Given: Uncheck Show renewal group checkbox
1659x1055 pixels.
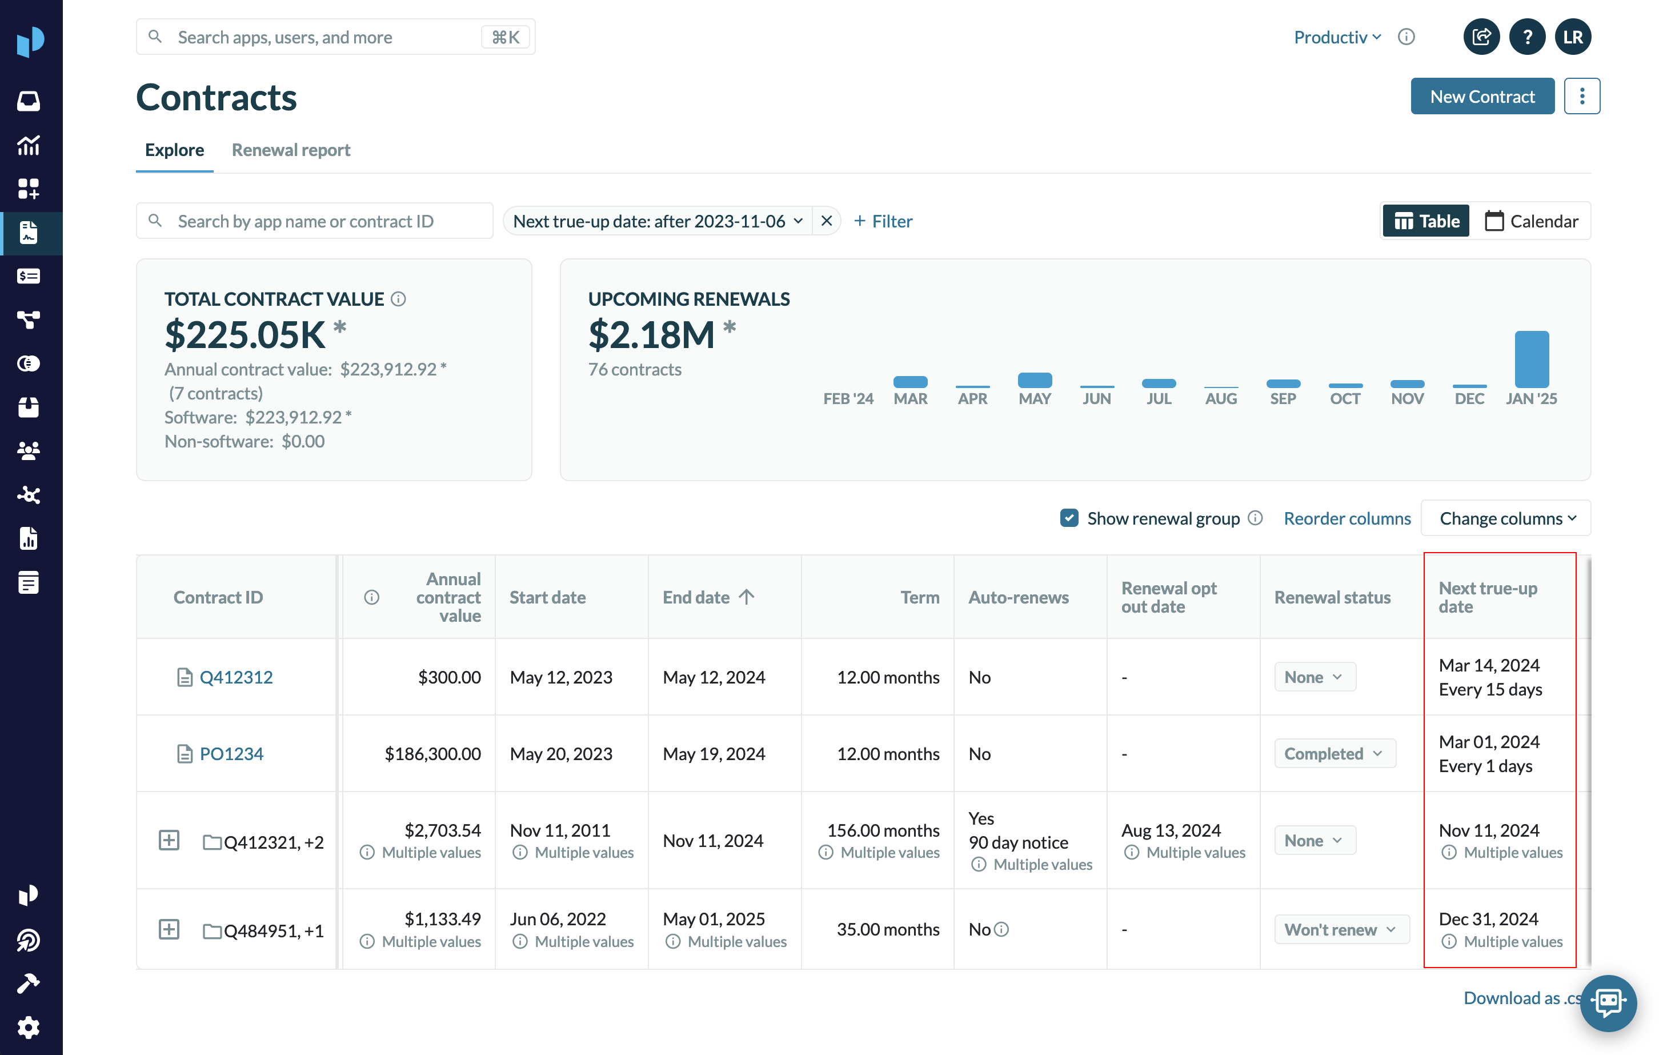Looking at the screenshot, I should pos(1068,518).
